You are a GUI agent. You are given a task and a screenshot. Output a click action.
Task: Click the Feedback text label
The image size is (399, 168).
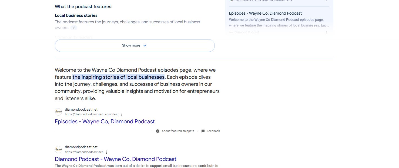pyautogui.click(x=213, y=131)
